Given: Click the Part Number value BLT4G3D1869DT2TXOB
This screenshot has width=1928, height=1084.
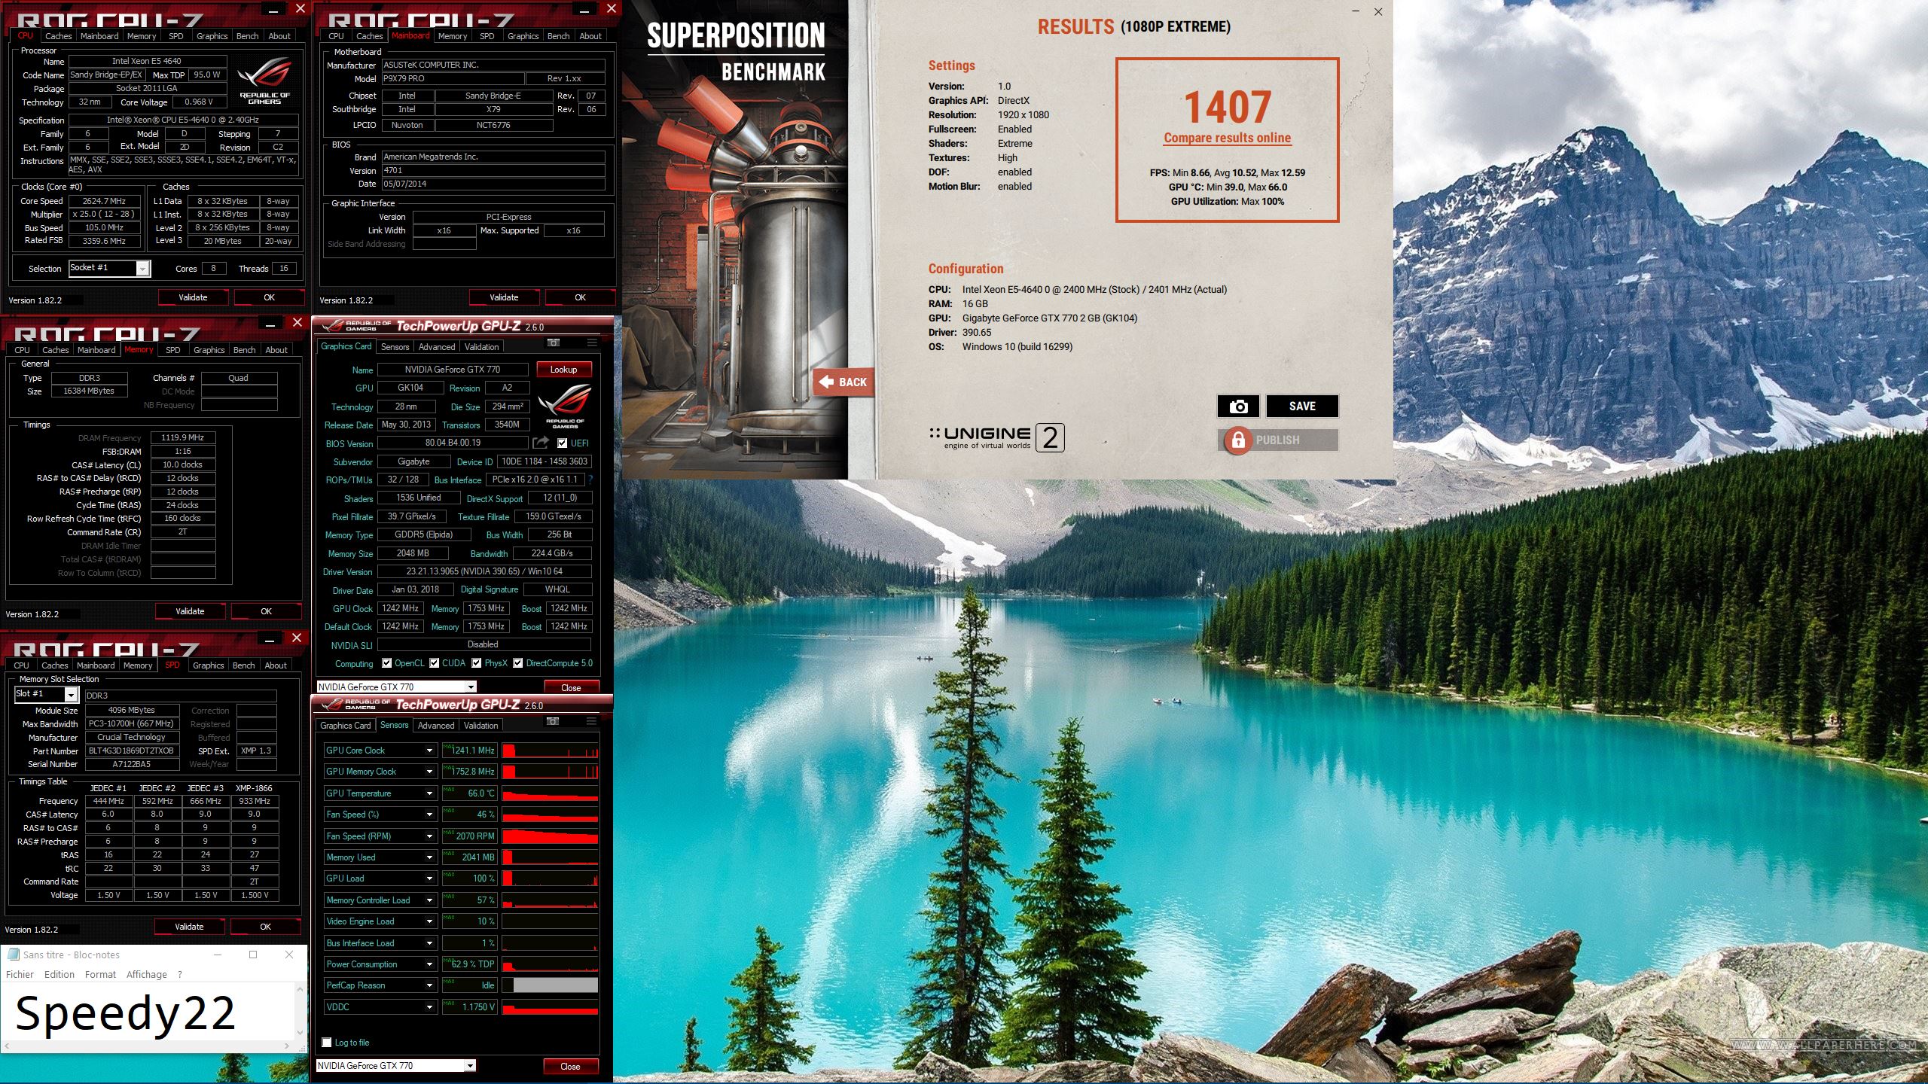Looking at the screenshot, I should [x=131, y=751].
